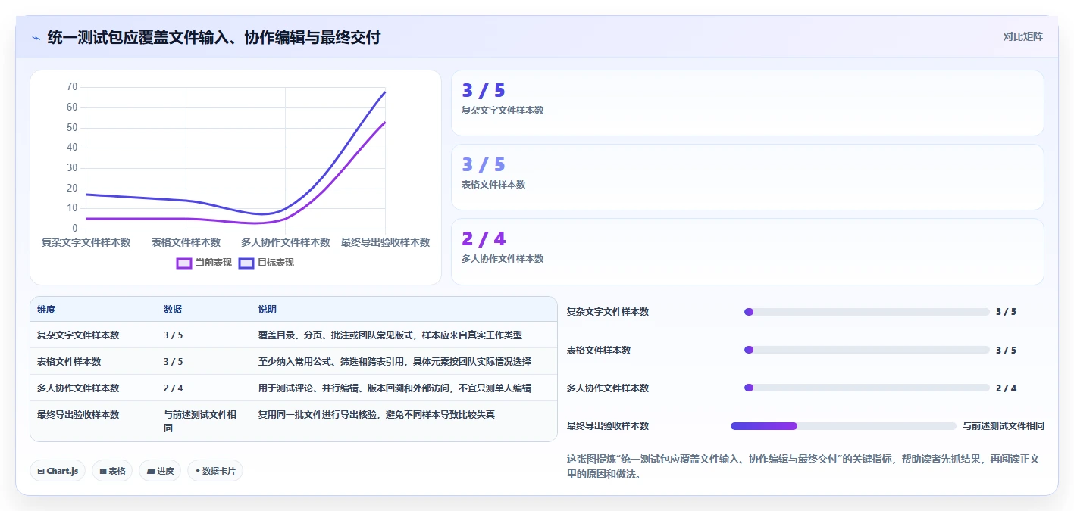Click the 进度 tag
1074x511 pixels.
point(160,471)
